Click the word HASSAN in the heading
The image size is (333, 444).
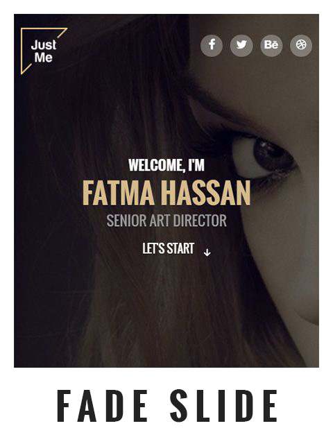click(207, 193)
